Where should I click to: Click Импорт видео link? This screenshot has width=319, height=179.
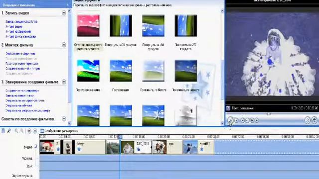coord(14,26)
